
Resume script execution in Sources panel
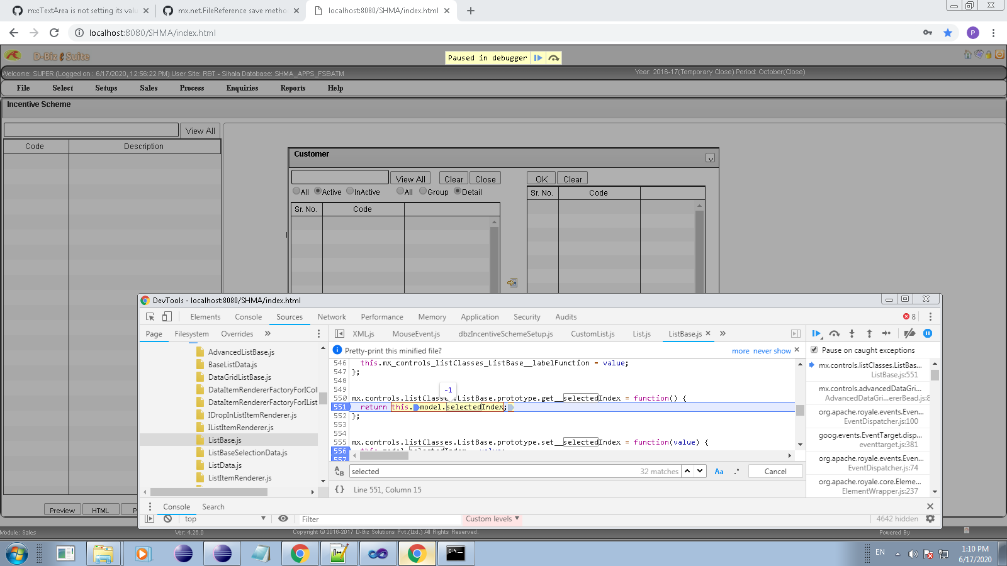coord(816,333)
